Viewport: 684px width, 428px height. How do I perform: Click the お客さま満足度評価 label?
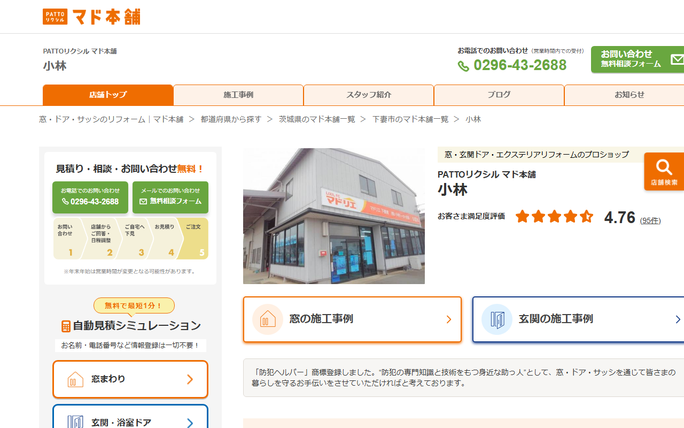coord(471,216)
